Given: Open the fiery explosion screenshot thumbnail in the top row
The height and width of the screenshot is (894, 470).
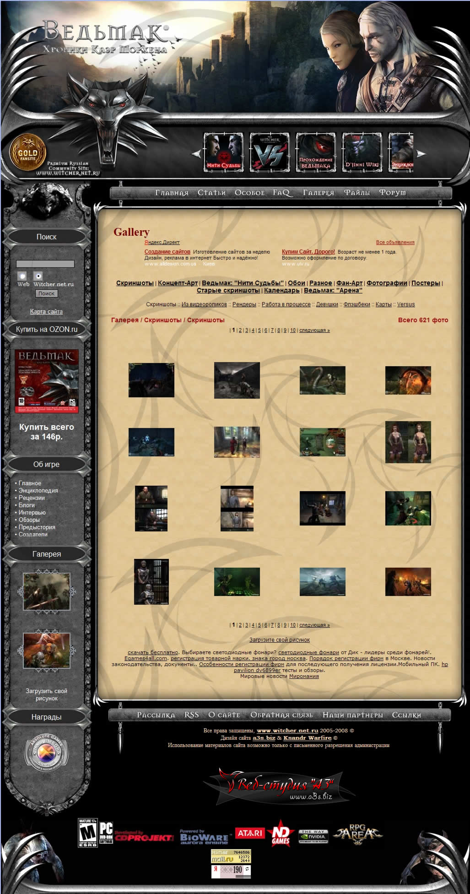Looking at the screenshot, I should coord(408,380).
